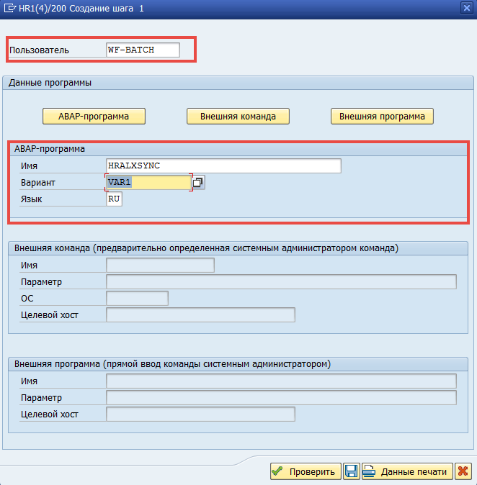Click Целевой хост field under Внешняя команда

tap(200, 315)
